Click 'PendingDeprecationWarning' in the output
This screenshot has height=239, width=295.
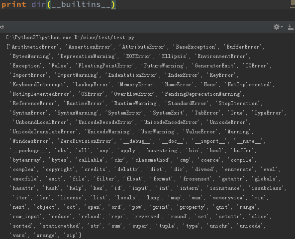tap(202, 94)
